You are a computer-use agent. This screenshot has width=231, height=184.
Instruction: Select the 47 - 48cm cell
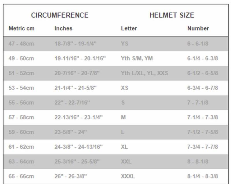pyautogui.click(x=21, y=44)
